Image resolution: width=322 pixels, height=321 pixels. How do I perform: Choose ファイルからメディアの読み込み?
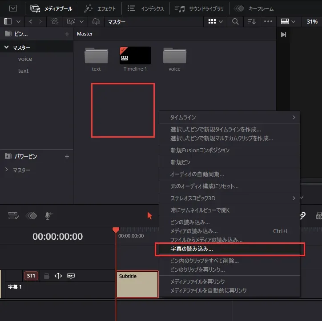tap(229, 240)
